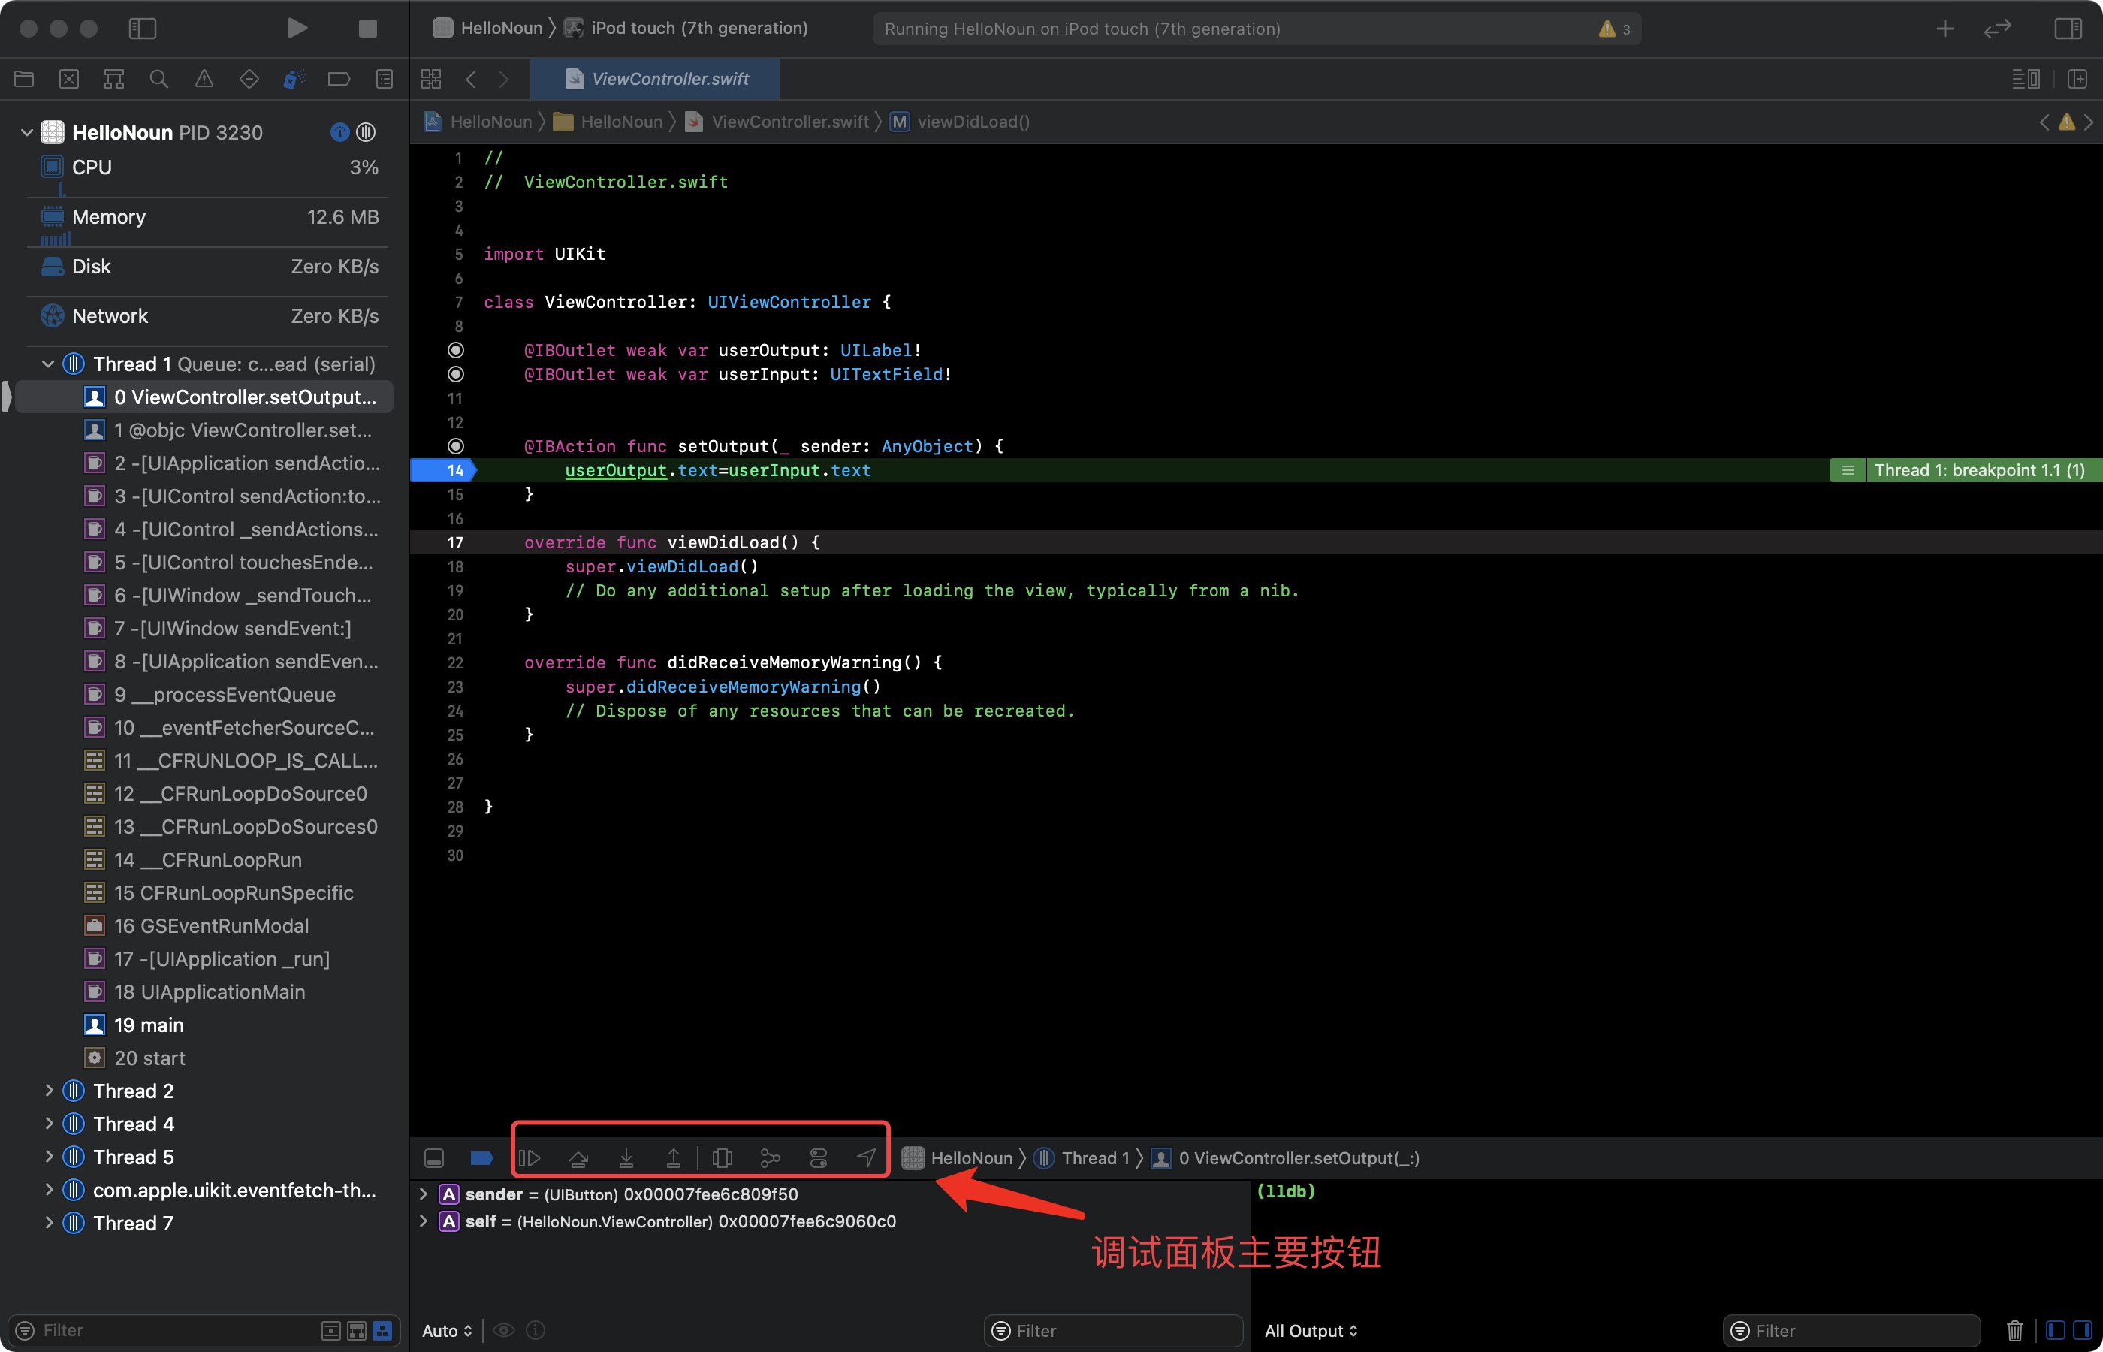This screenshot has height=1352, width=2103.
Task: Open the All Output console dropdown
Action: [x=1311, y=1331]
